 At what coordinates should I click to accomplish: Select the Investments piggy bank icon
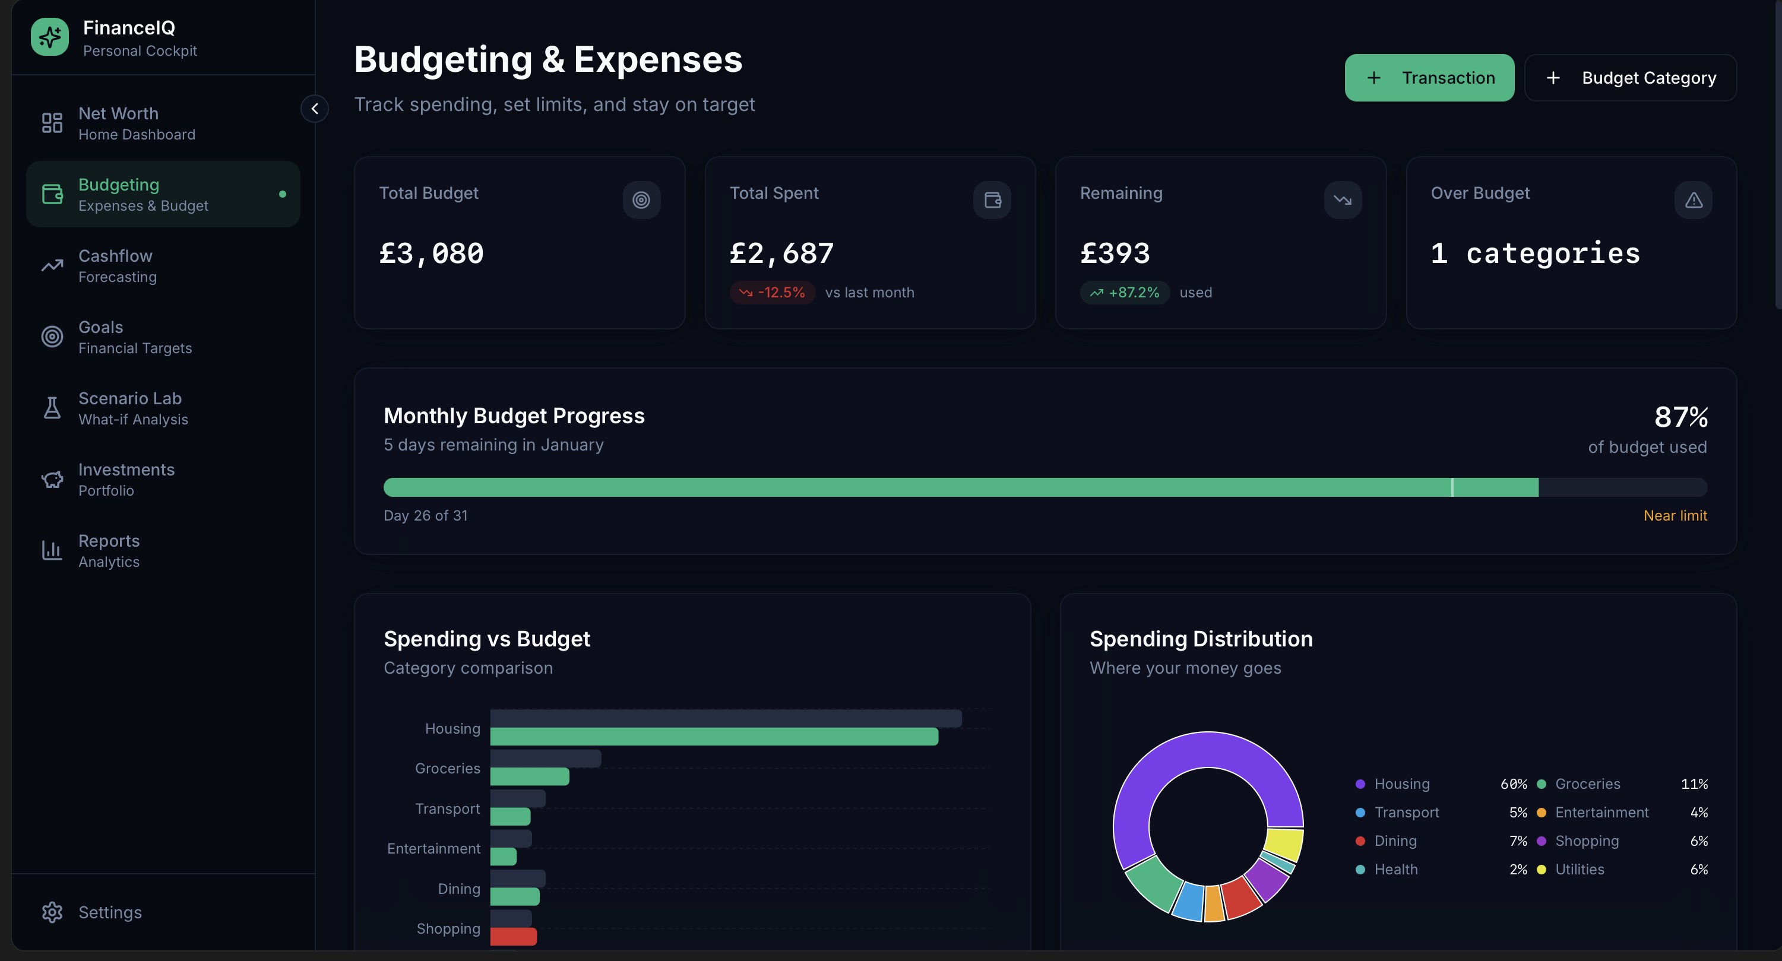[52, 479]
